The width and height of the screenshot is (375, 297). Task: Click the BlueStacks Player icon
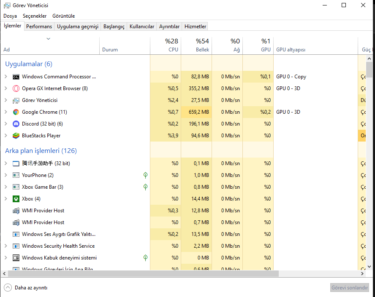pyautogui.click(x=16, y=136)
